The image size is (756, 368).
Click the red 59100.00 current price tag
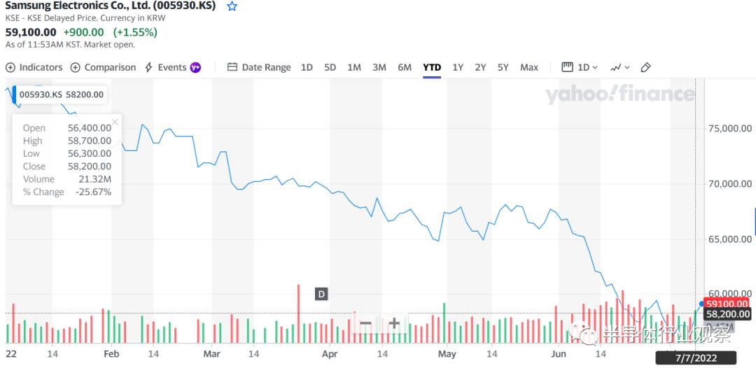tap(728, 304)
